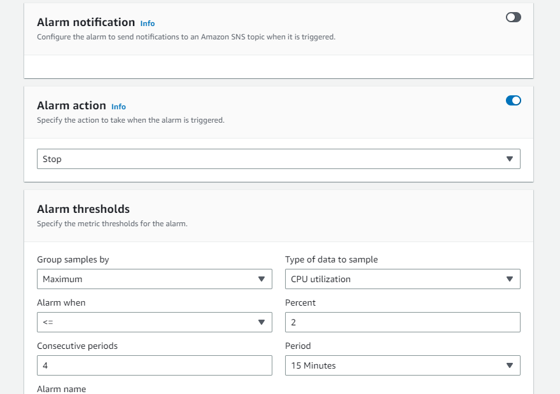This screenshot has width=560, height=394.
Task: Focus the Consecutive periods input field
Action: pyautogui.click(x=154, y=365)
